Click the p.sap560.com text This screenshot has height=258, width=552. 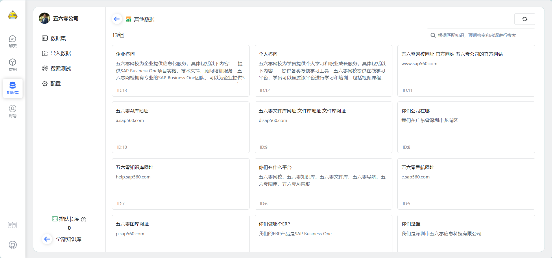coord(130,234)
